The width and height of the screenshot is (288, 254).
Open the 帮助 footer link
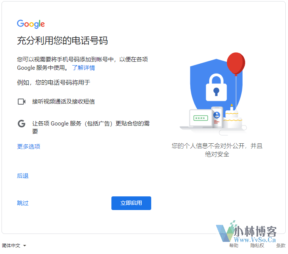pyautogui.click(x=234, y=246)
